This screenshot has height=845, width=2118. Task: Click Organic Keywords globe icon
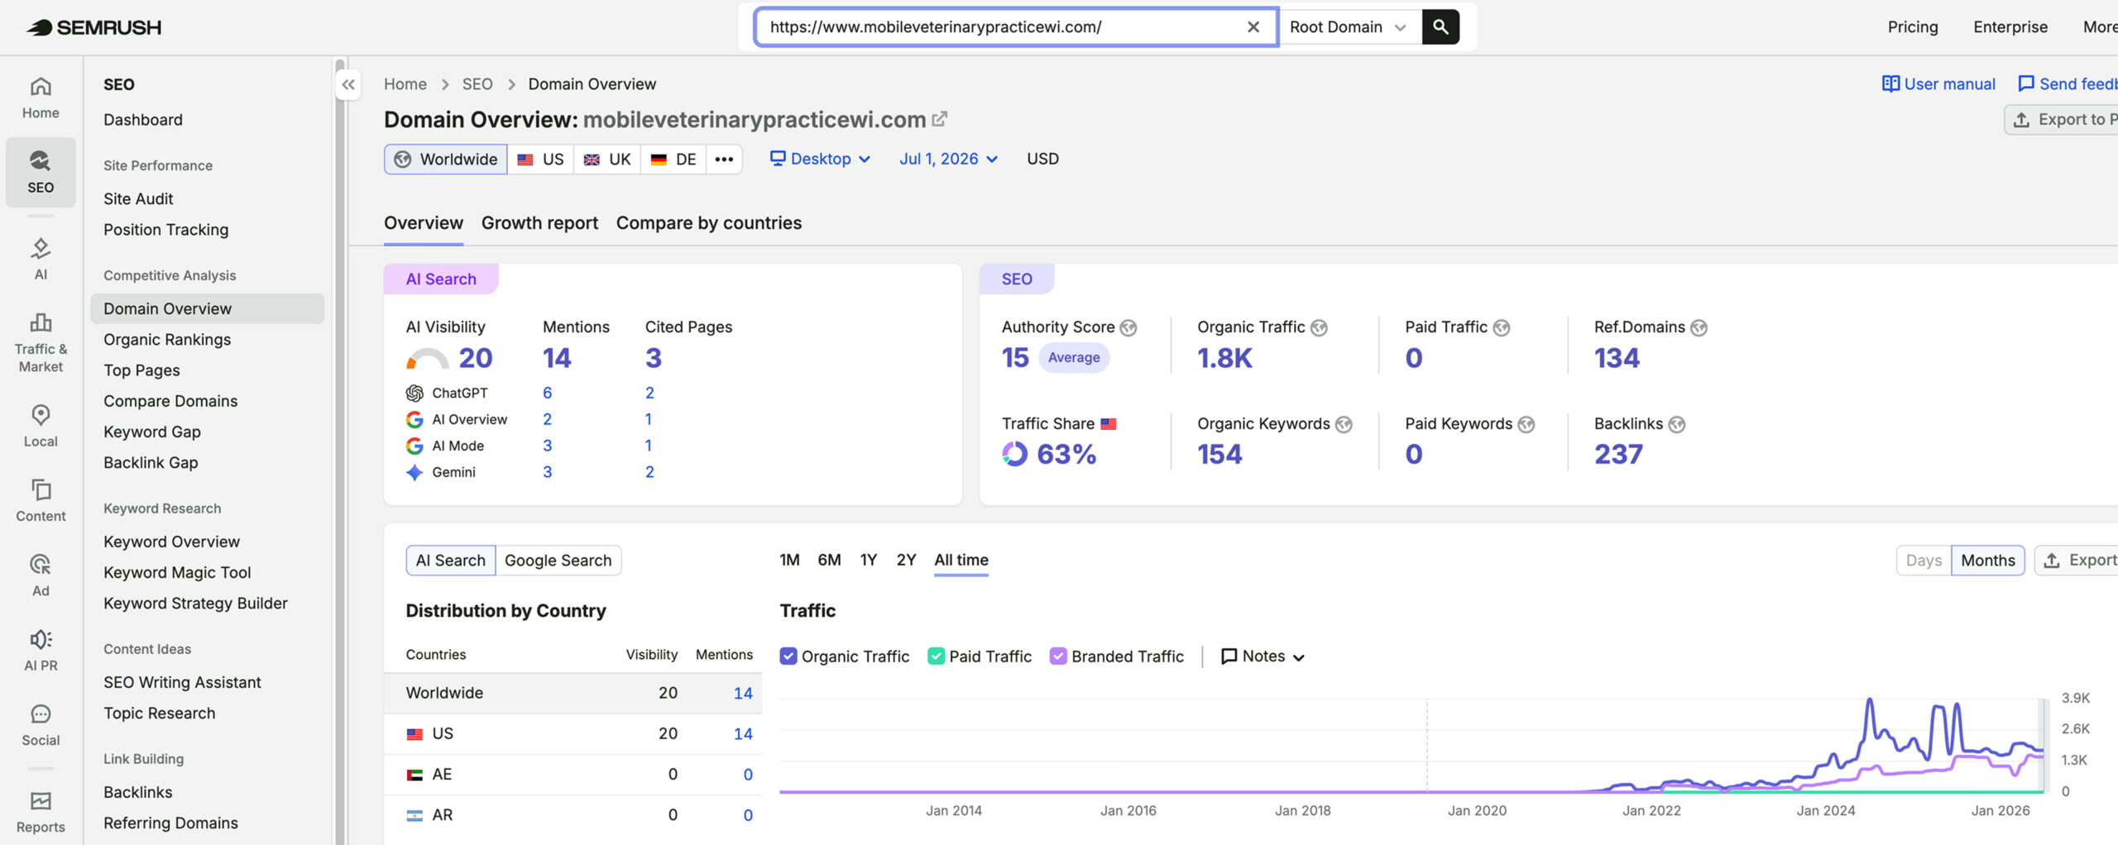coord(1344,424)
